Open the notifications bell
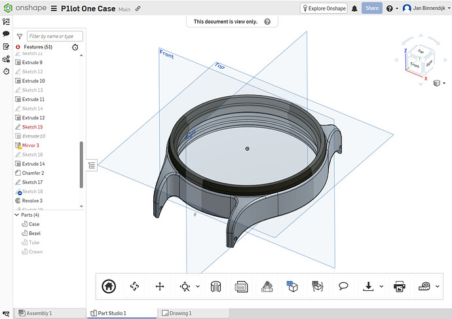Screen dimensions: 452x319 click(x=354, y=9)
